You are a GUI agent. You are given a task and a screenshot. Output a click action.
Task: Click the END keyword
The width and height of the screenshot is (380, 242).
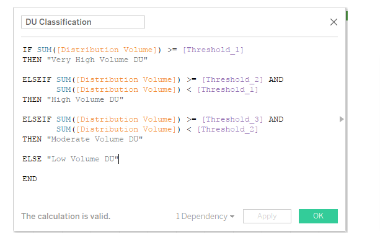coord(30,179)
